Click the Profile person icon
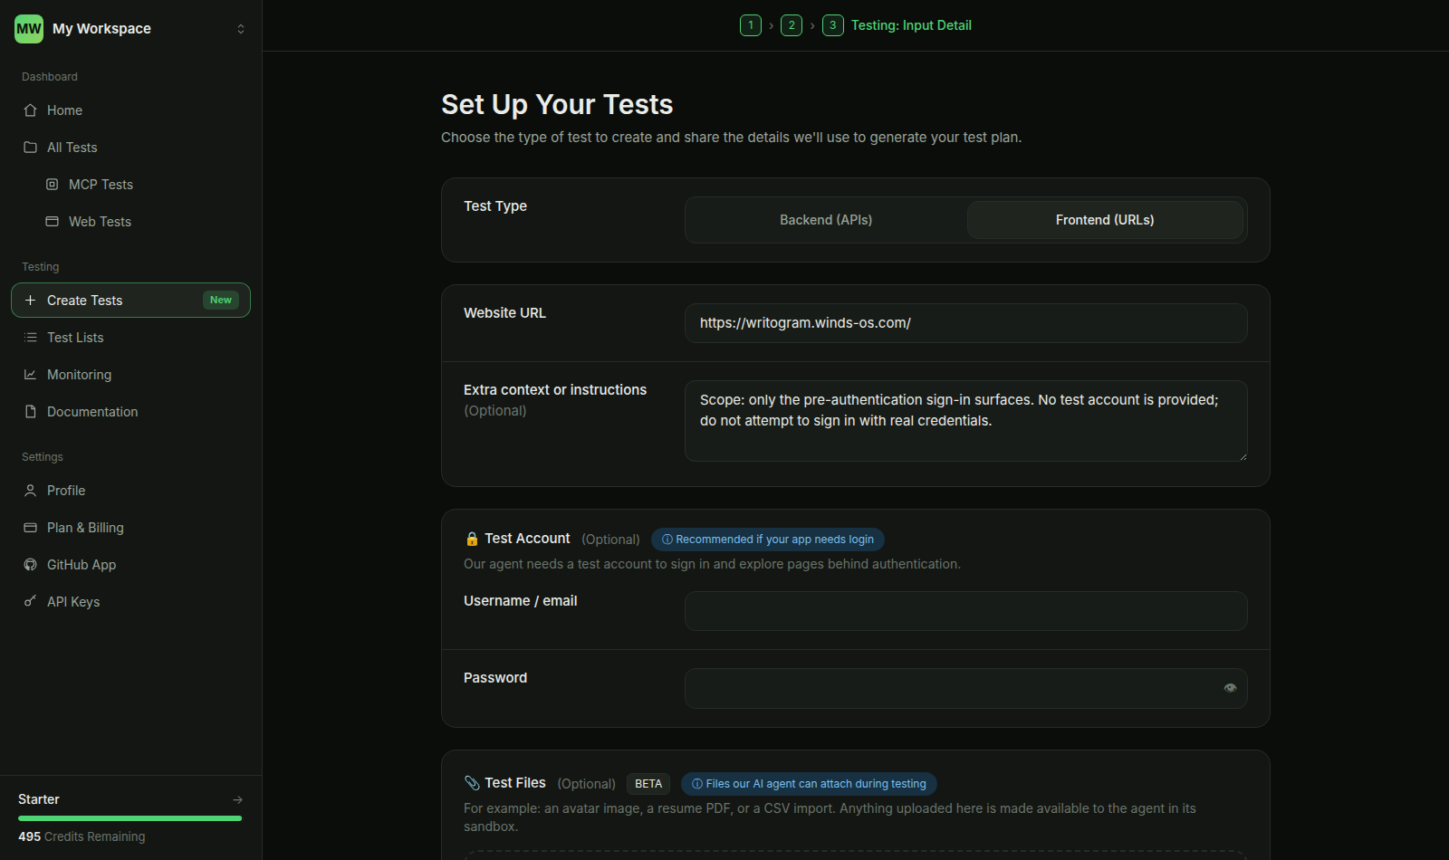Viewport: 1449px width, 860px height. pos(30,491)
